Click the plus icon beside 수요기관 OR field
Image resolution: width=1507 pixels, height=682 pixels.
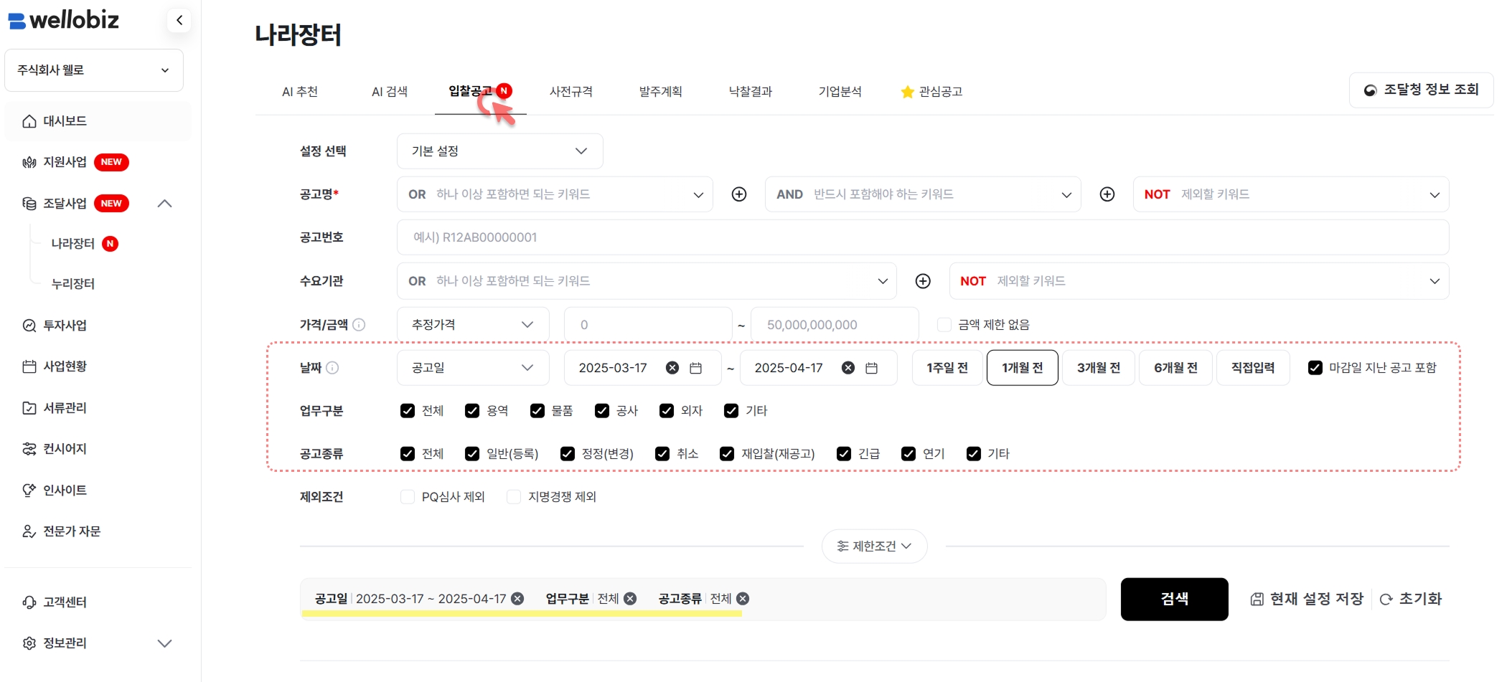[923, 281]
